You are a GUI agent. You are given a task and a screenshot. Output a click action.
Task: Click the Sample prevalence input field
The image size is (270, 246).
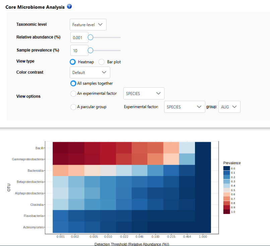coord(79,51)
